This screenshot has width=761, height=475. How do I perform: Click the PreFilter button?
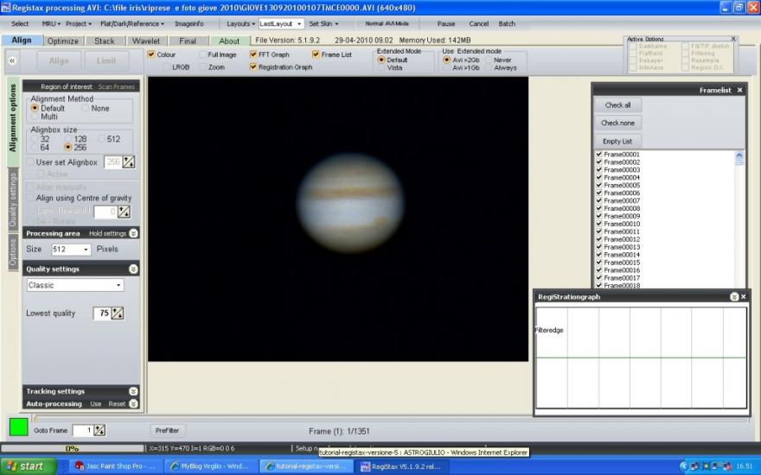click(x=168, y=430)
